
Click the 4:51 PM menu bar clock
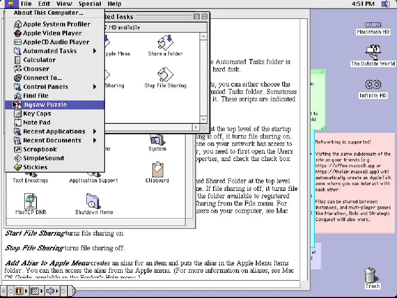tap(363, 4)
